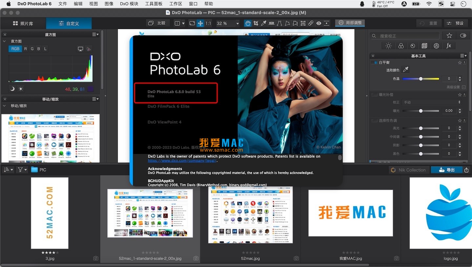472x267 pixels.
Task: Open the DxO 模块 menu
Action: tap(129, 4)
